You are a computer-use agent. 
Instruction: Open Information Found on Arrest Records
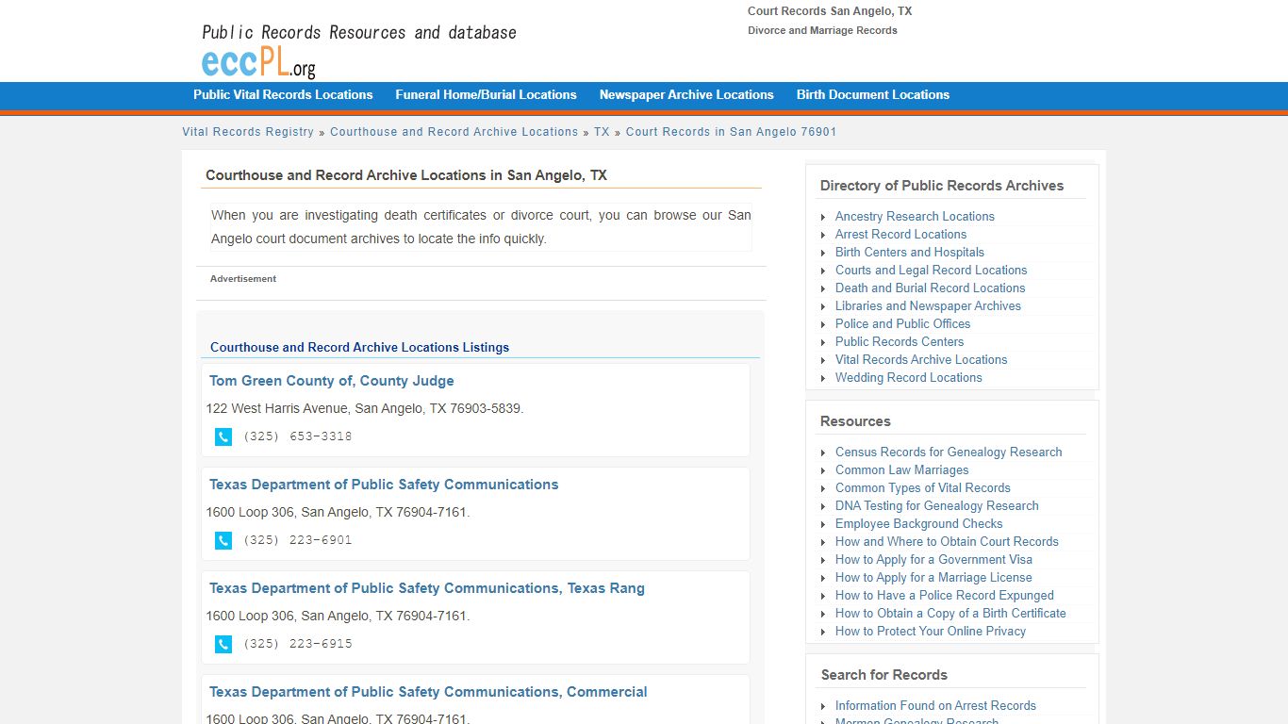(935, 706)
